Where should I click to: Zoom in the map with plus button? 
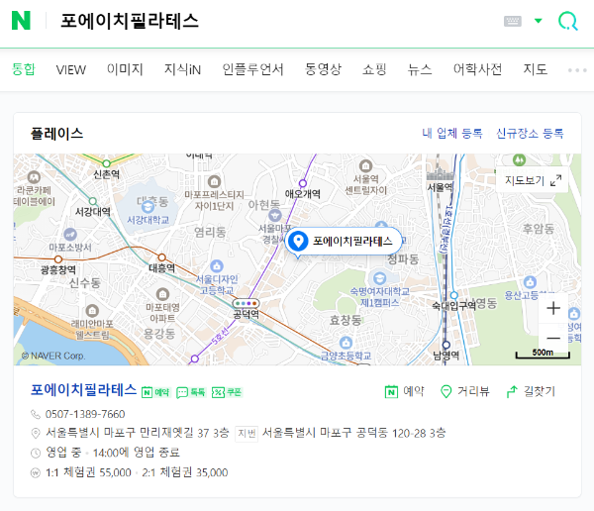point(553,307)
